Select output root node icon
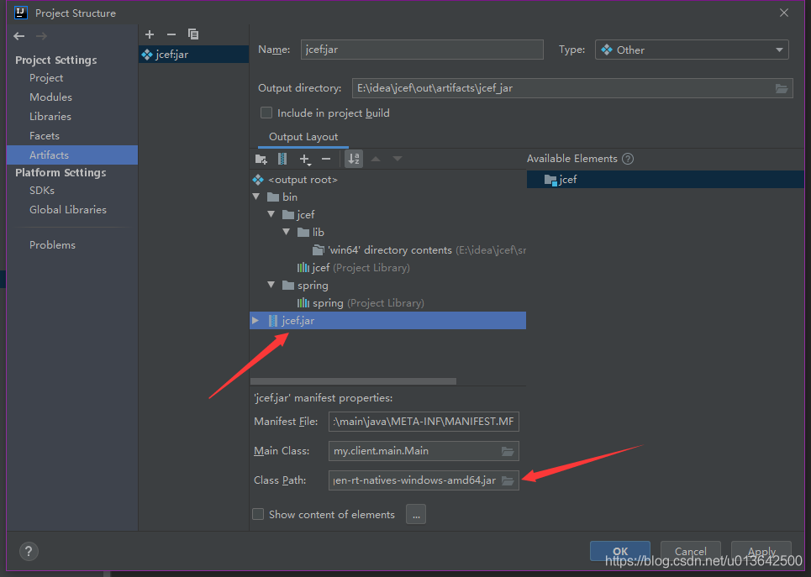The image size is (811, 577). point(257,180)
